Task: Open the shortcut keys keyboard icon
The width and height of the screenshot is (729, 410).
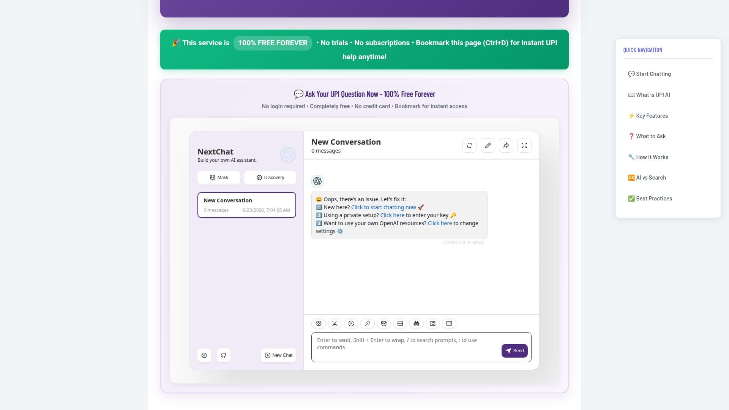Action: coord(449,323)
